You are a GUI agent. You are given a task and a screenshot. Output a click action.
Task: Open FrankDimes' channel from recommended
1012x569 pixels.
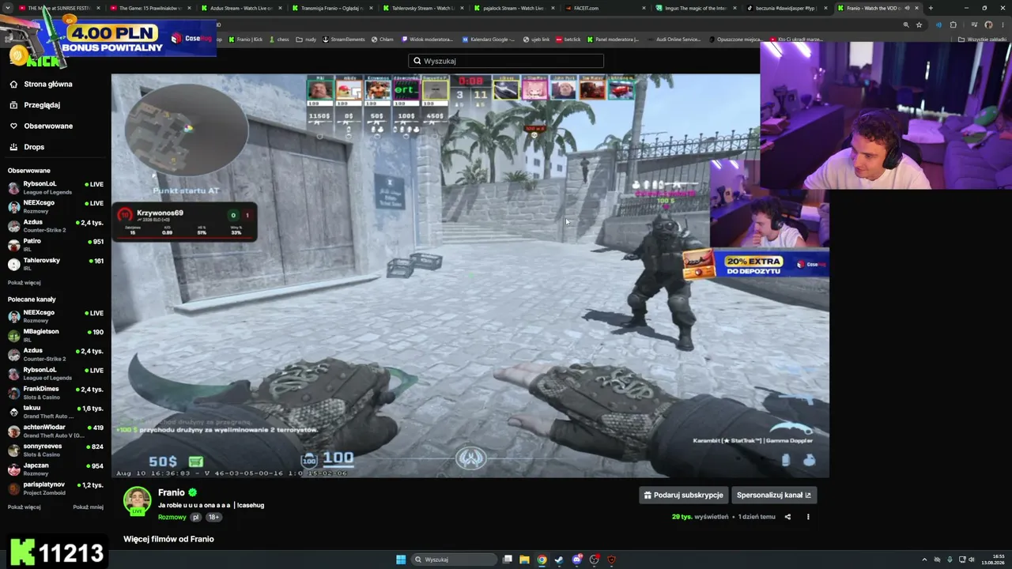click(55, 393)
